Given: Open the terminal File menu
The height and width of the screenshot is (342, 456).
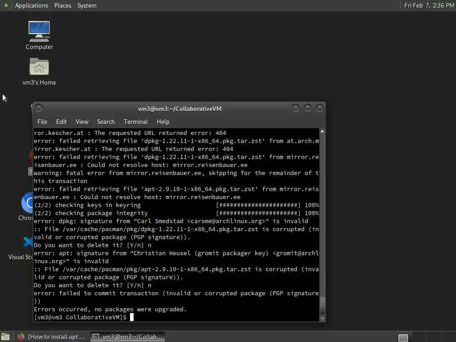Looking at the screenshot, I should coord(42,122).
